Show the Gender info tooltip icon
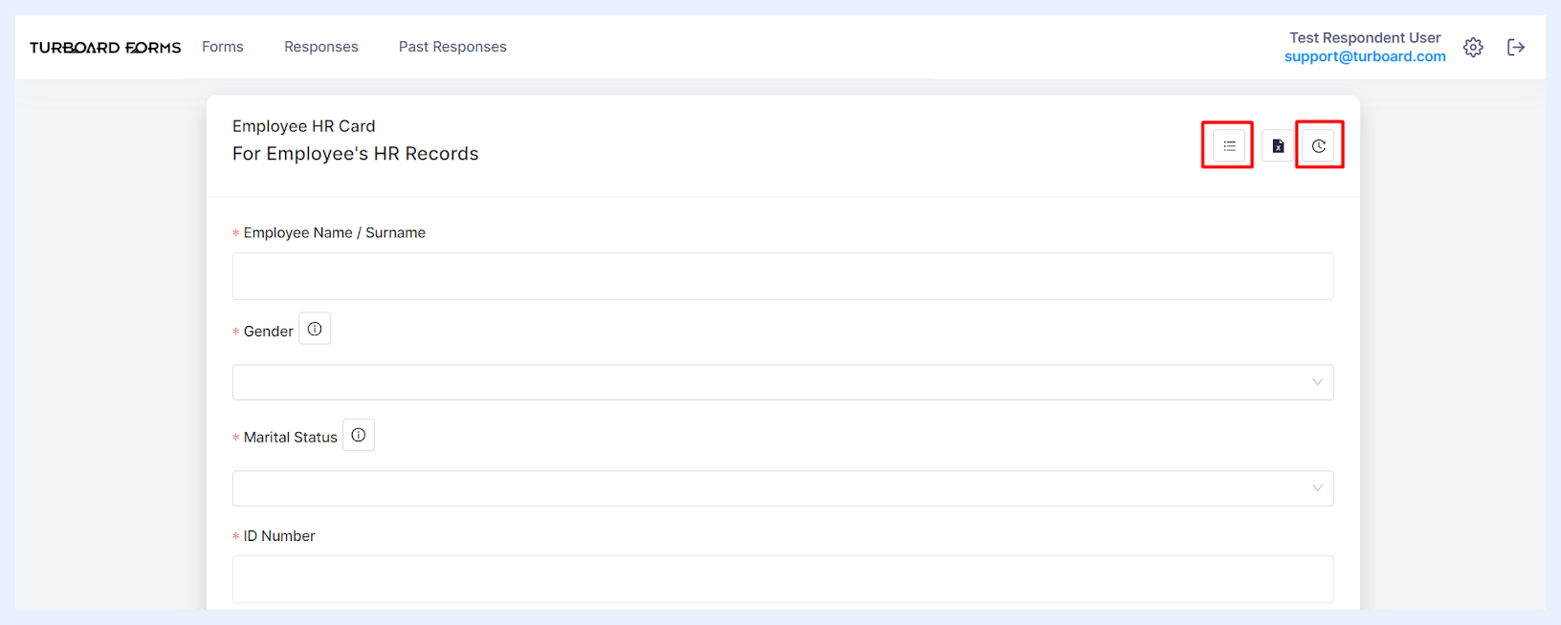 (x=315, y=329)
